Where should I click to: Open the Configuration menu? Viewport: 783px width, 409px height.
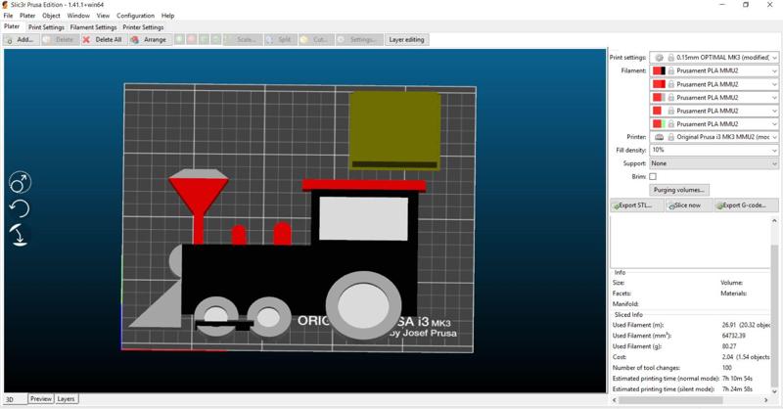tap(136, 16)
